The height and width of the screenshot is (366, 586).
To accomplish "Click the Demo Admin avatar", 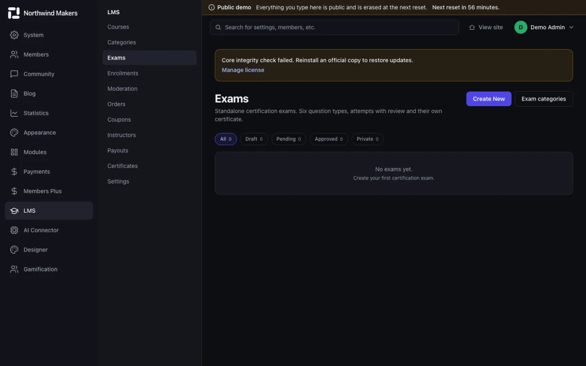I will click(521, 27).
